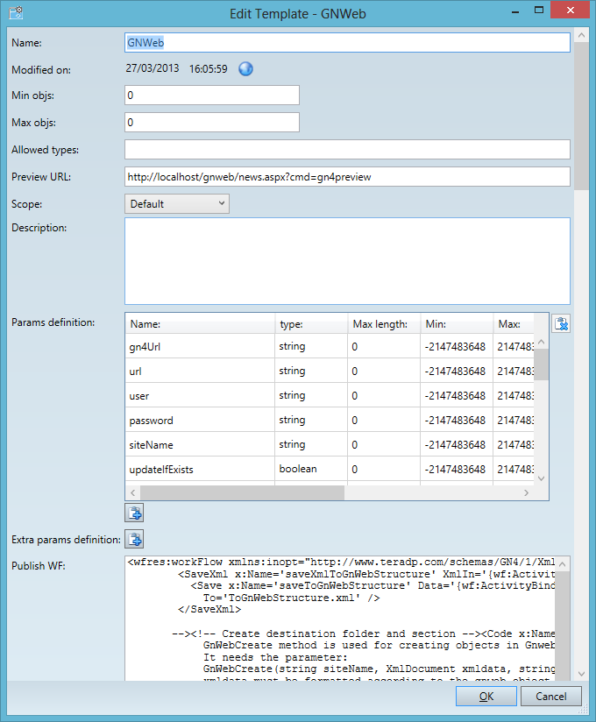Click the params table horizontal scrollbar thumb
Image resolution: width=596 pixels, height=722 pixels.
point(242,492)
